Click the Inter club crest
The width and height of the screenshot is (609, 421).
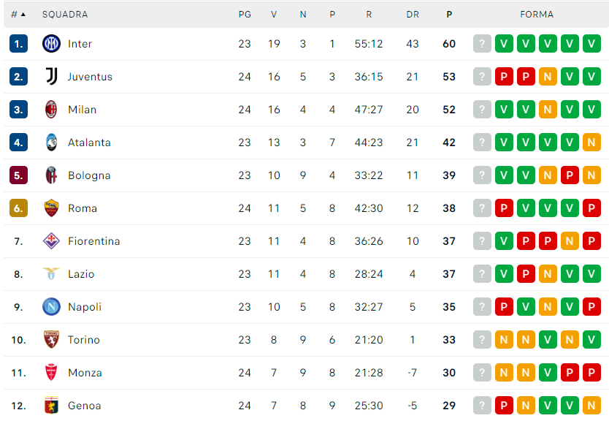pyautogui.click(x=51, y=44)
